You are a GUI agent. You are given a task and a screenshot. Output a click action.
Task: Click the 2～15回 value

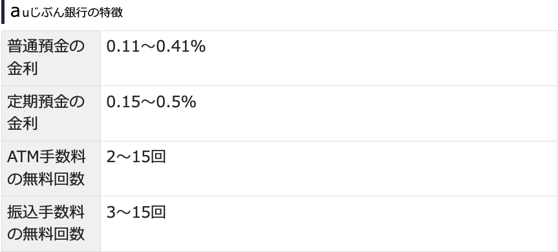coord(136,157)
